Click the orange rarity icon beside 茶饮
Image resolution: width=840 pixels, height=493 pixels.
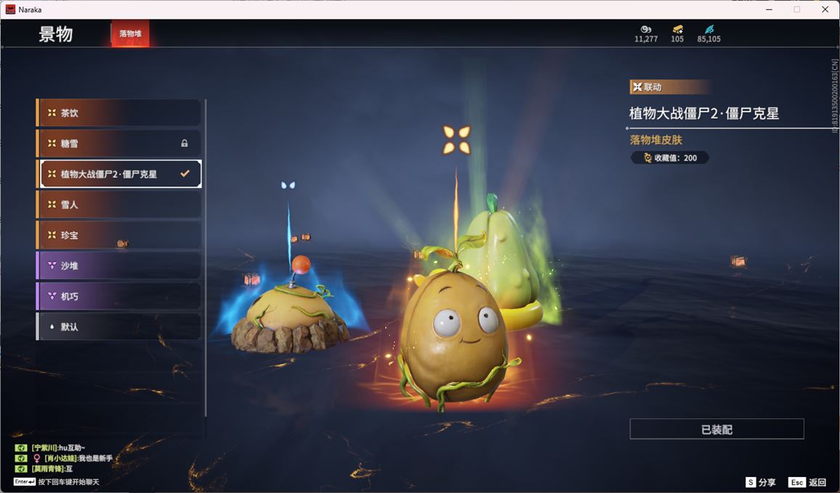pos(52,113)
